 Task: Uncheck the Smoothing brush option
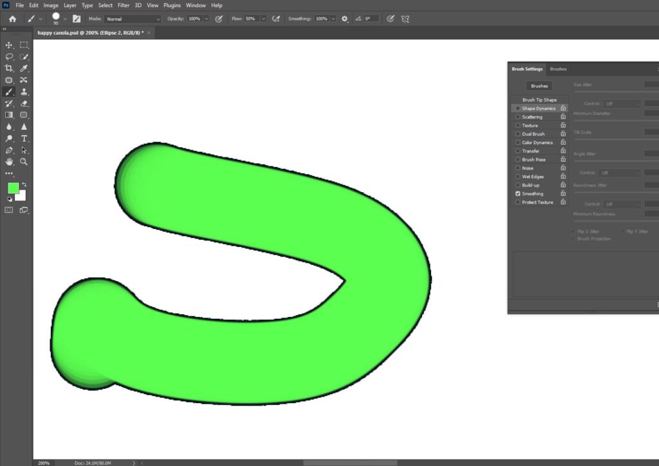pyautogui.click(x=518, y=193)
